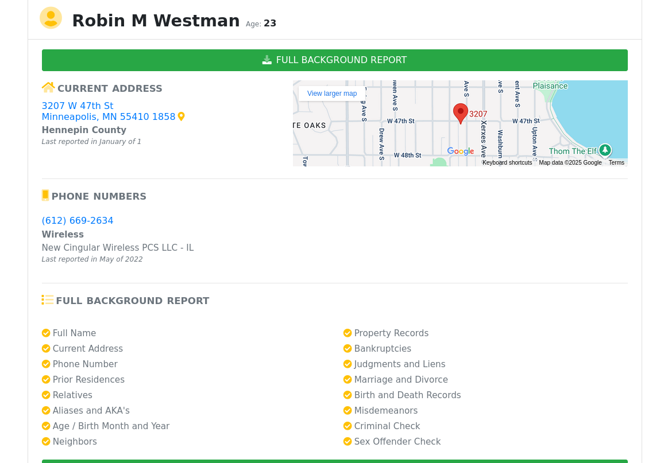Open the map Terms link
The width and height of the screenshot is (664, 463).
(x=616, y=163)
